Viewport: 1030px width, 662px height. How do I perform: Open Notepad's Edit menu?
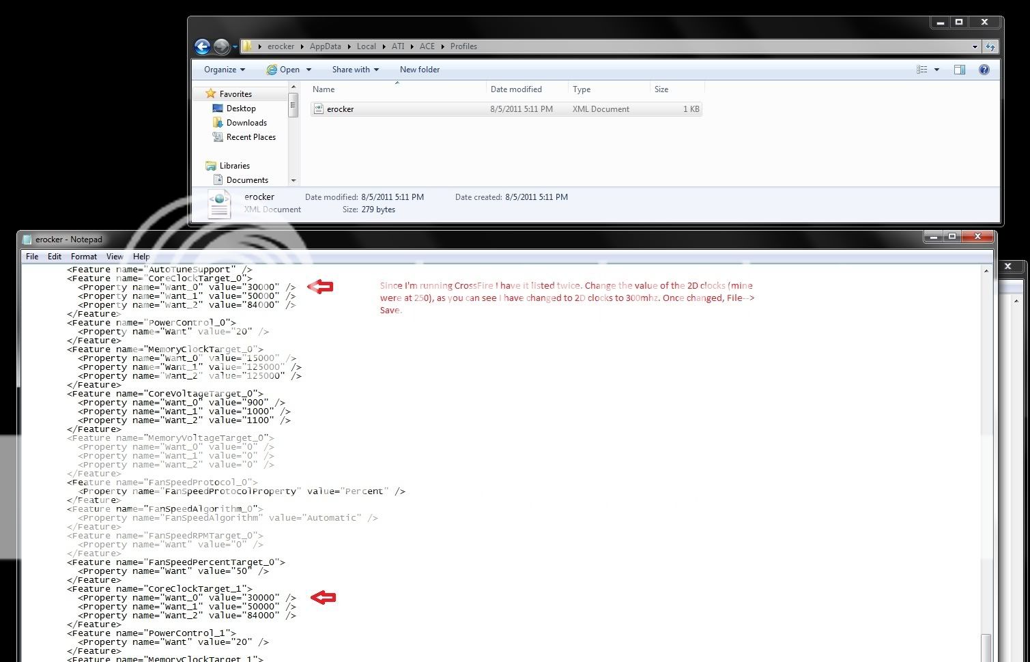pyautogui.click(x=55, y=257)
